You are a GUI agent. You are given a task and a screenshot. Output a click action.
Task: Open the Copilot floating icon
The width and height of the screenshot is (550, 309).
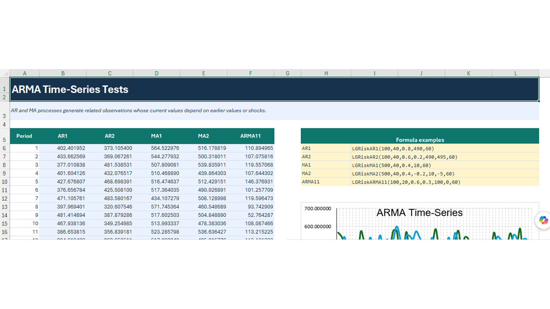(x=544, y=220)
